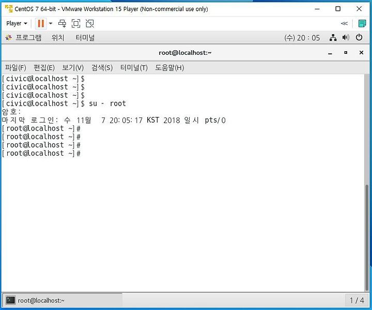The image size is (372, 310).
Task: Open the network status icon
Action: coord(333,38)
